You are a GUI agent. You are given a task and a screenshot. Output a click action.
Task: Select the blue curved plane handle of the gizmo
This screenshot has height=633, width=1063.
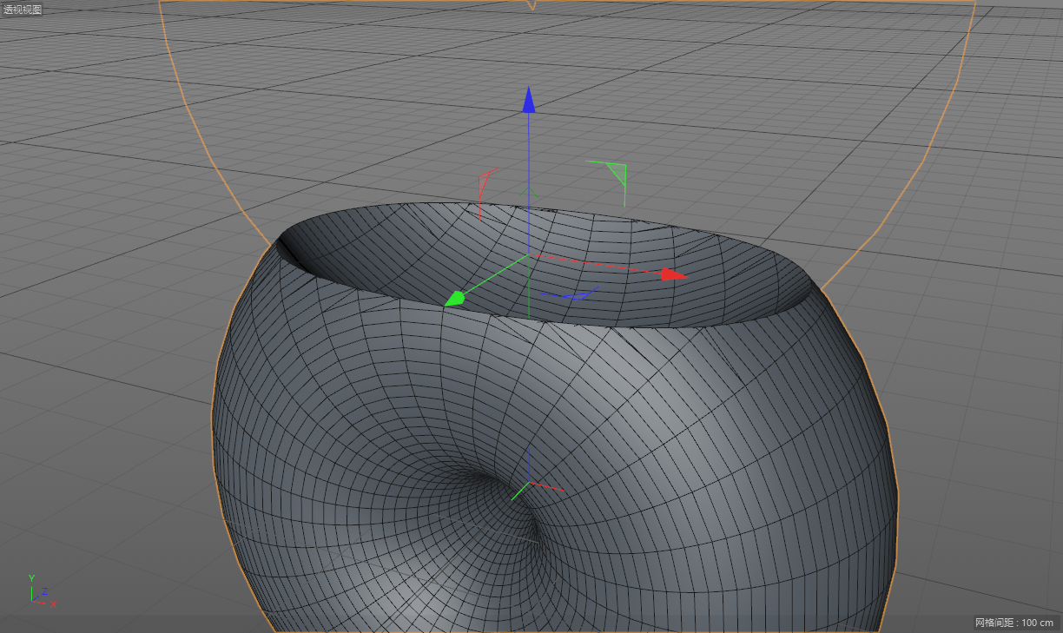click(571, 292)
